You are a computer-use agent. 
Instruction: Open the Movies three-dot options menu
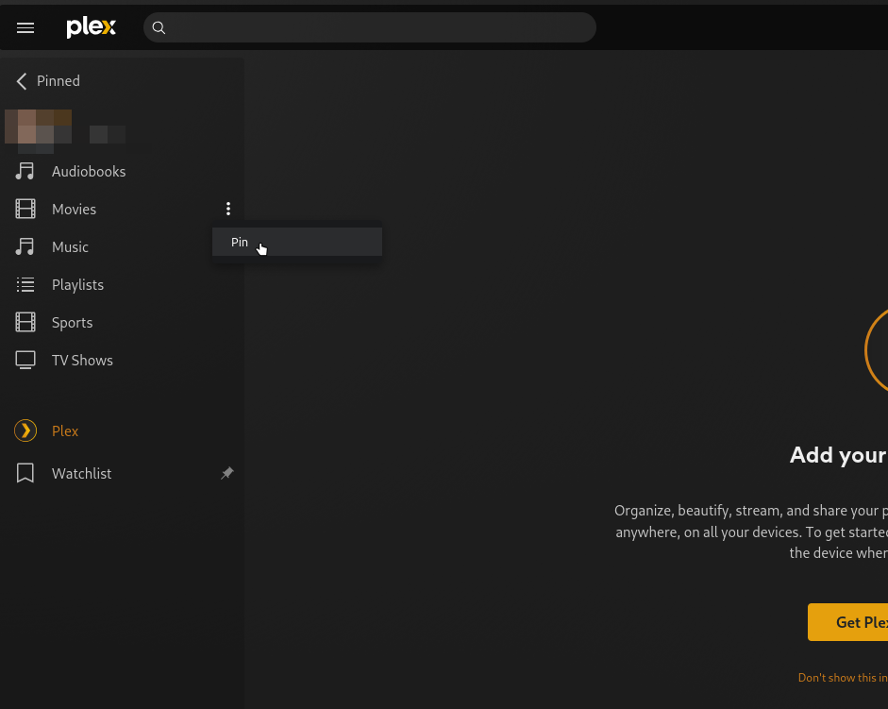pyautogui.click(x=227, y=209)
